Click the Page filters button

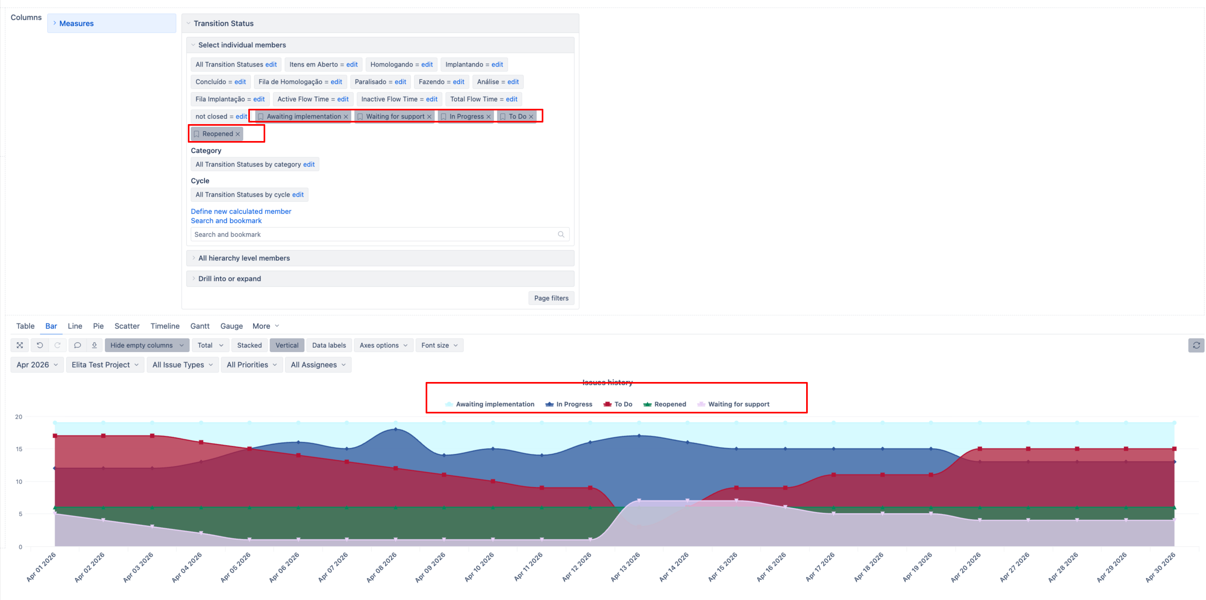(551, 298)
